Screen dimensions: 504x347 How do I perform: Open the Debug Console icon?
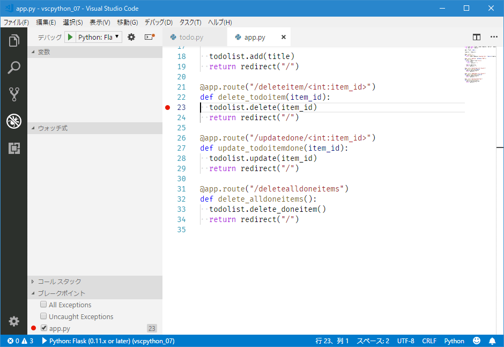coord(149,37)
